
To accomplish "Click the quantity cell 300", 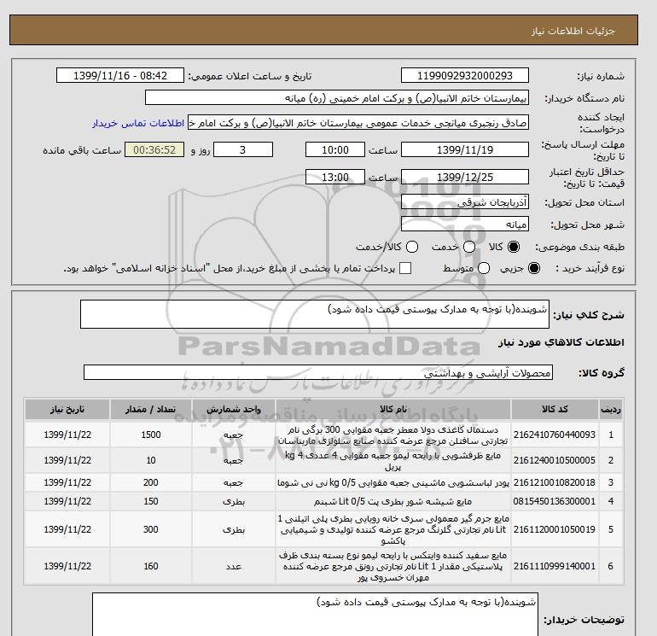I will click(x=151, y=529).
